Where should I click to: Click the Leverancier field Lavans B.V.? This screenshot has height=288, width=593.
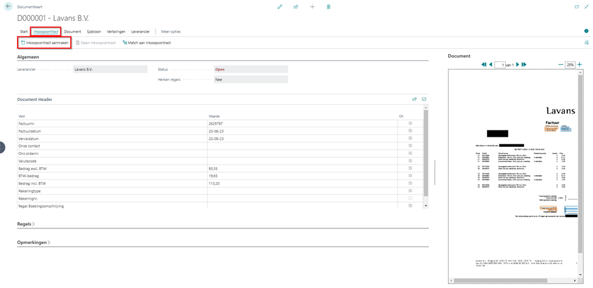click(x=110, y=69)
